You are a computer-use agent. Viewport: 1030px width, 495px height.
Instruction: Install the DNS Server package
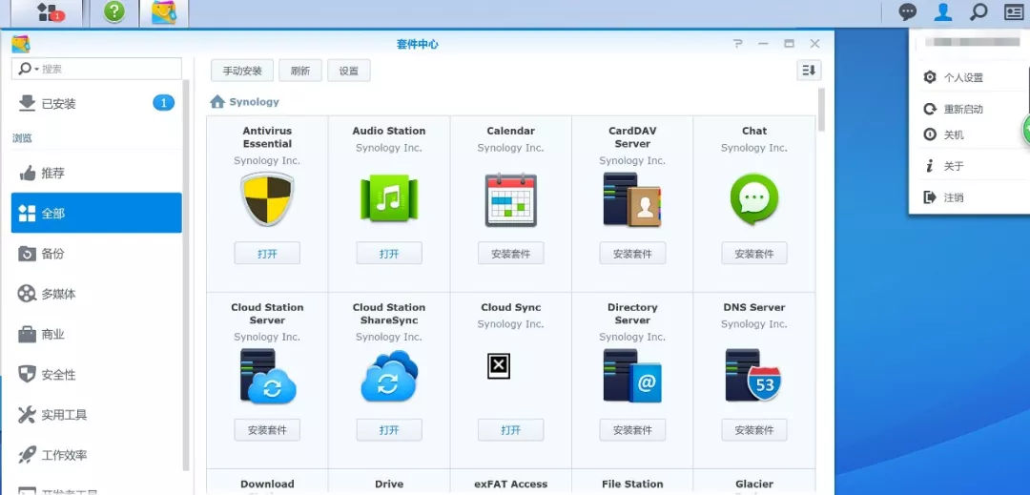(754, 430)
